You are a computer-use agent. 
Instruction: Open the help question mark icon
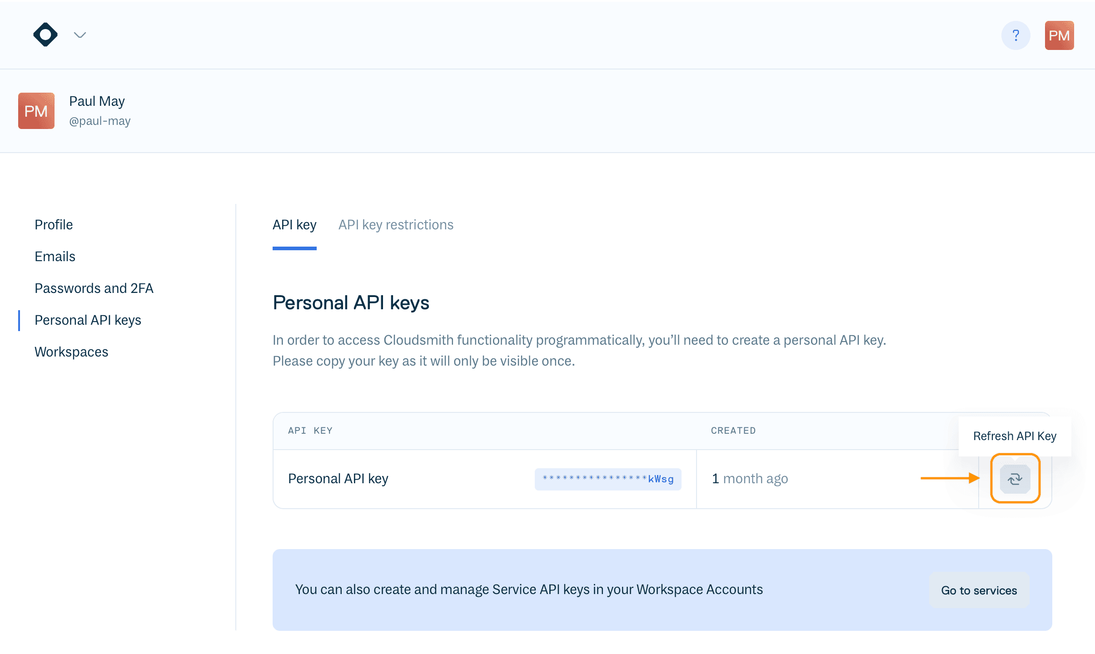coord(1015,35)
